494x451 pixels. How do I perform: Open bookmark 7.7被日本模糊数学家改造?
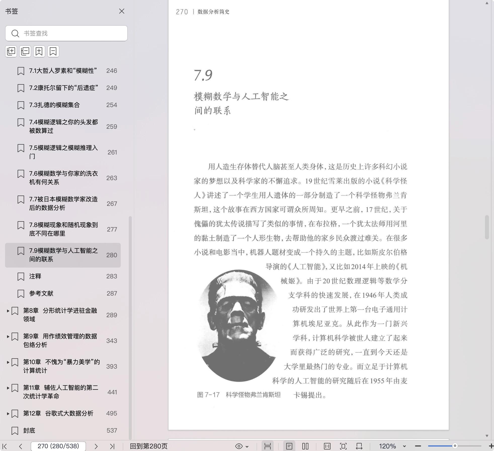[x=63, y=204]
